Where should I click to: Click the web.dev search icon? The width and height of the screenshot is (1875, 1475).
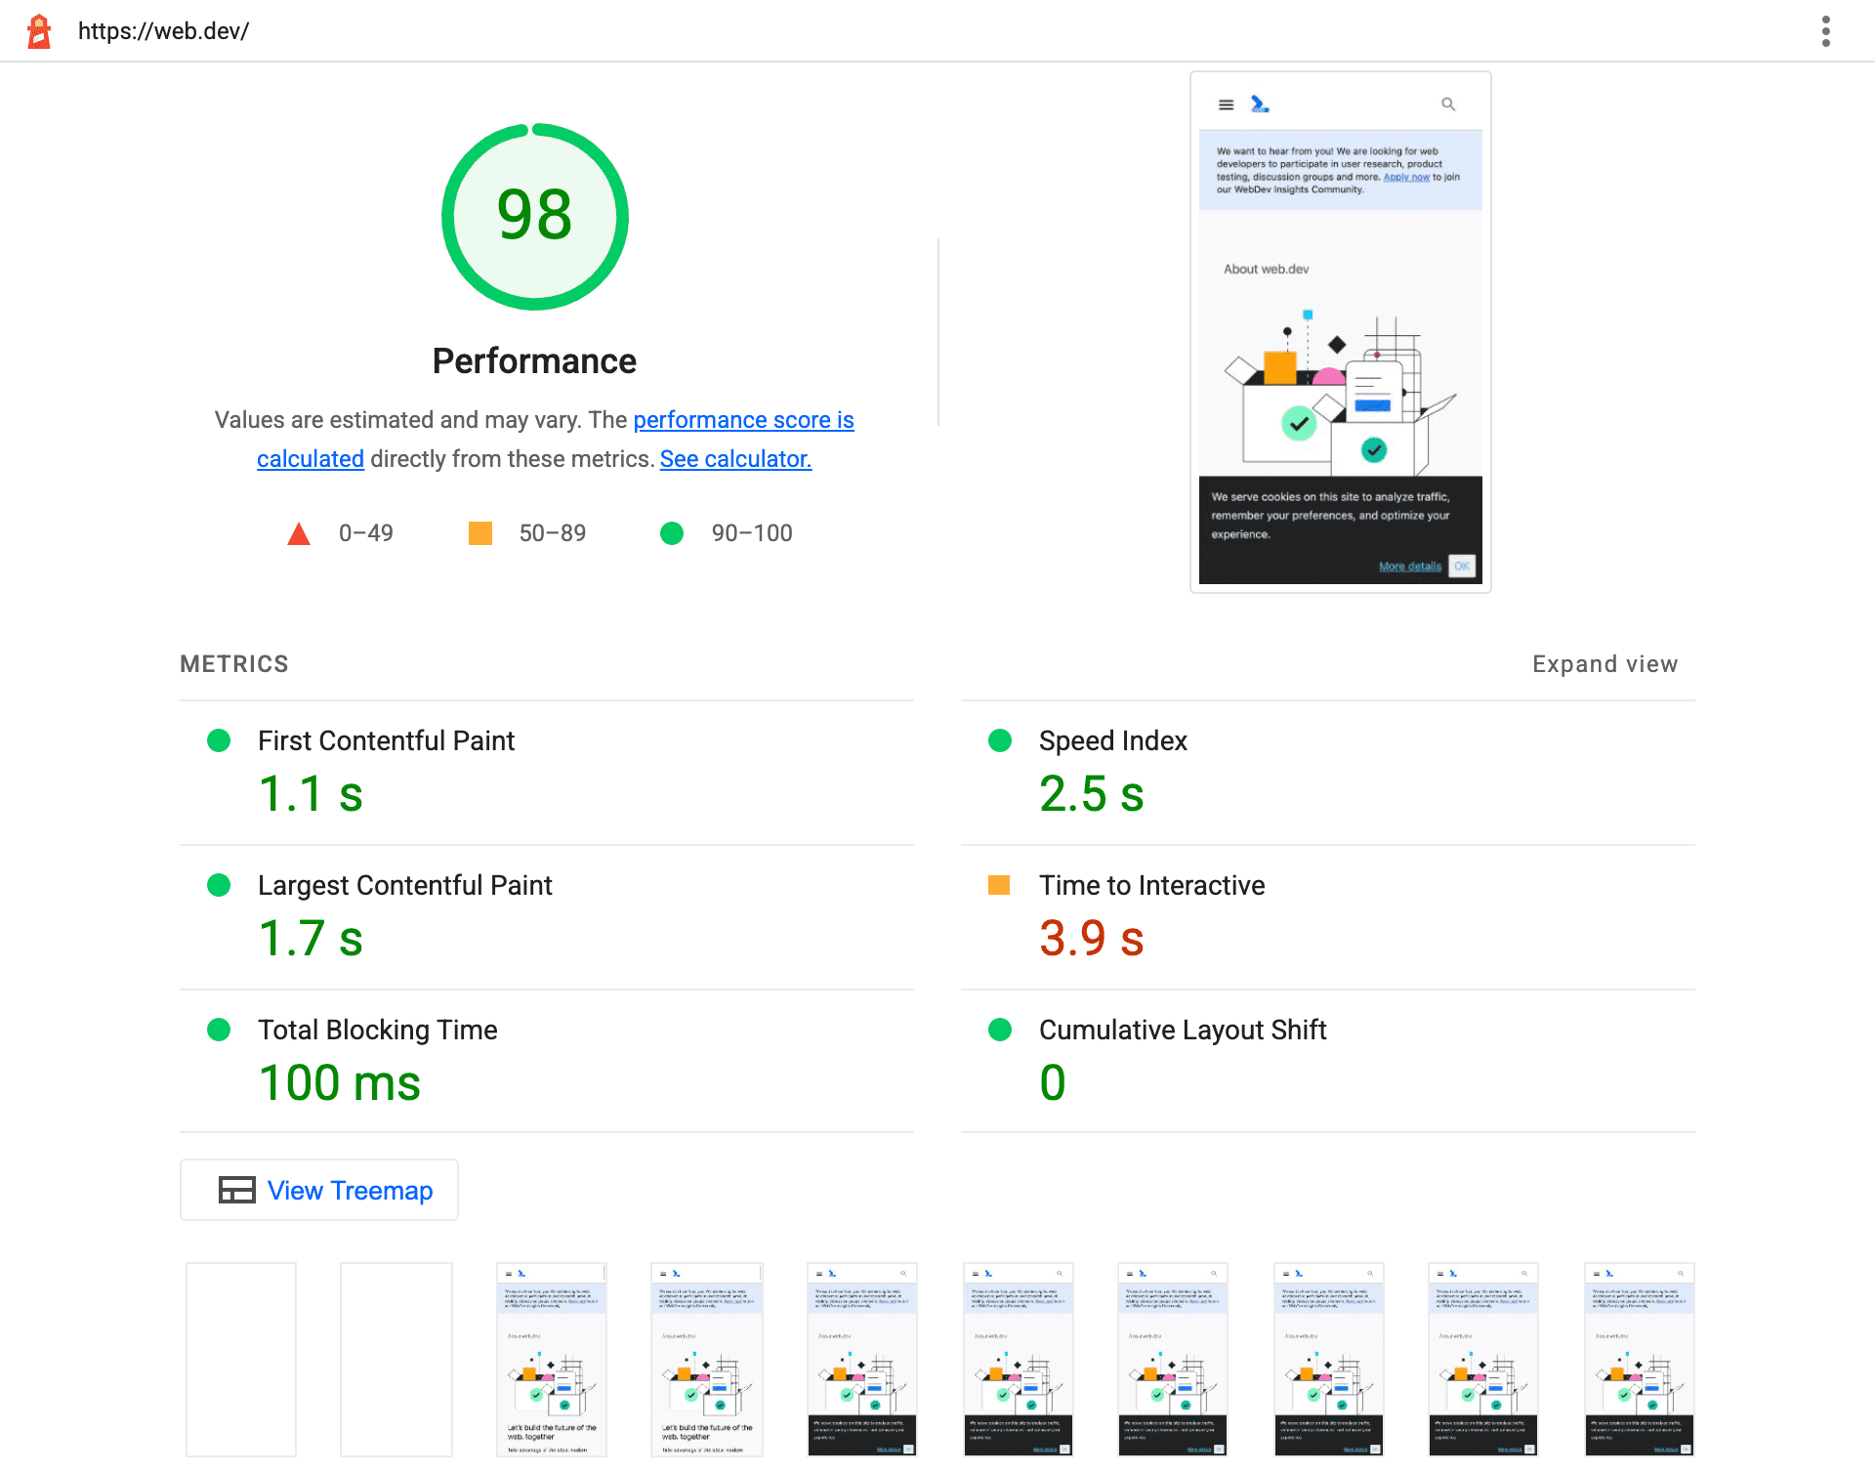1447,104
